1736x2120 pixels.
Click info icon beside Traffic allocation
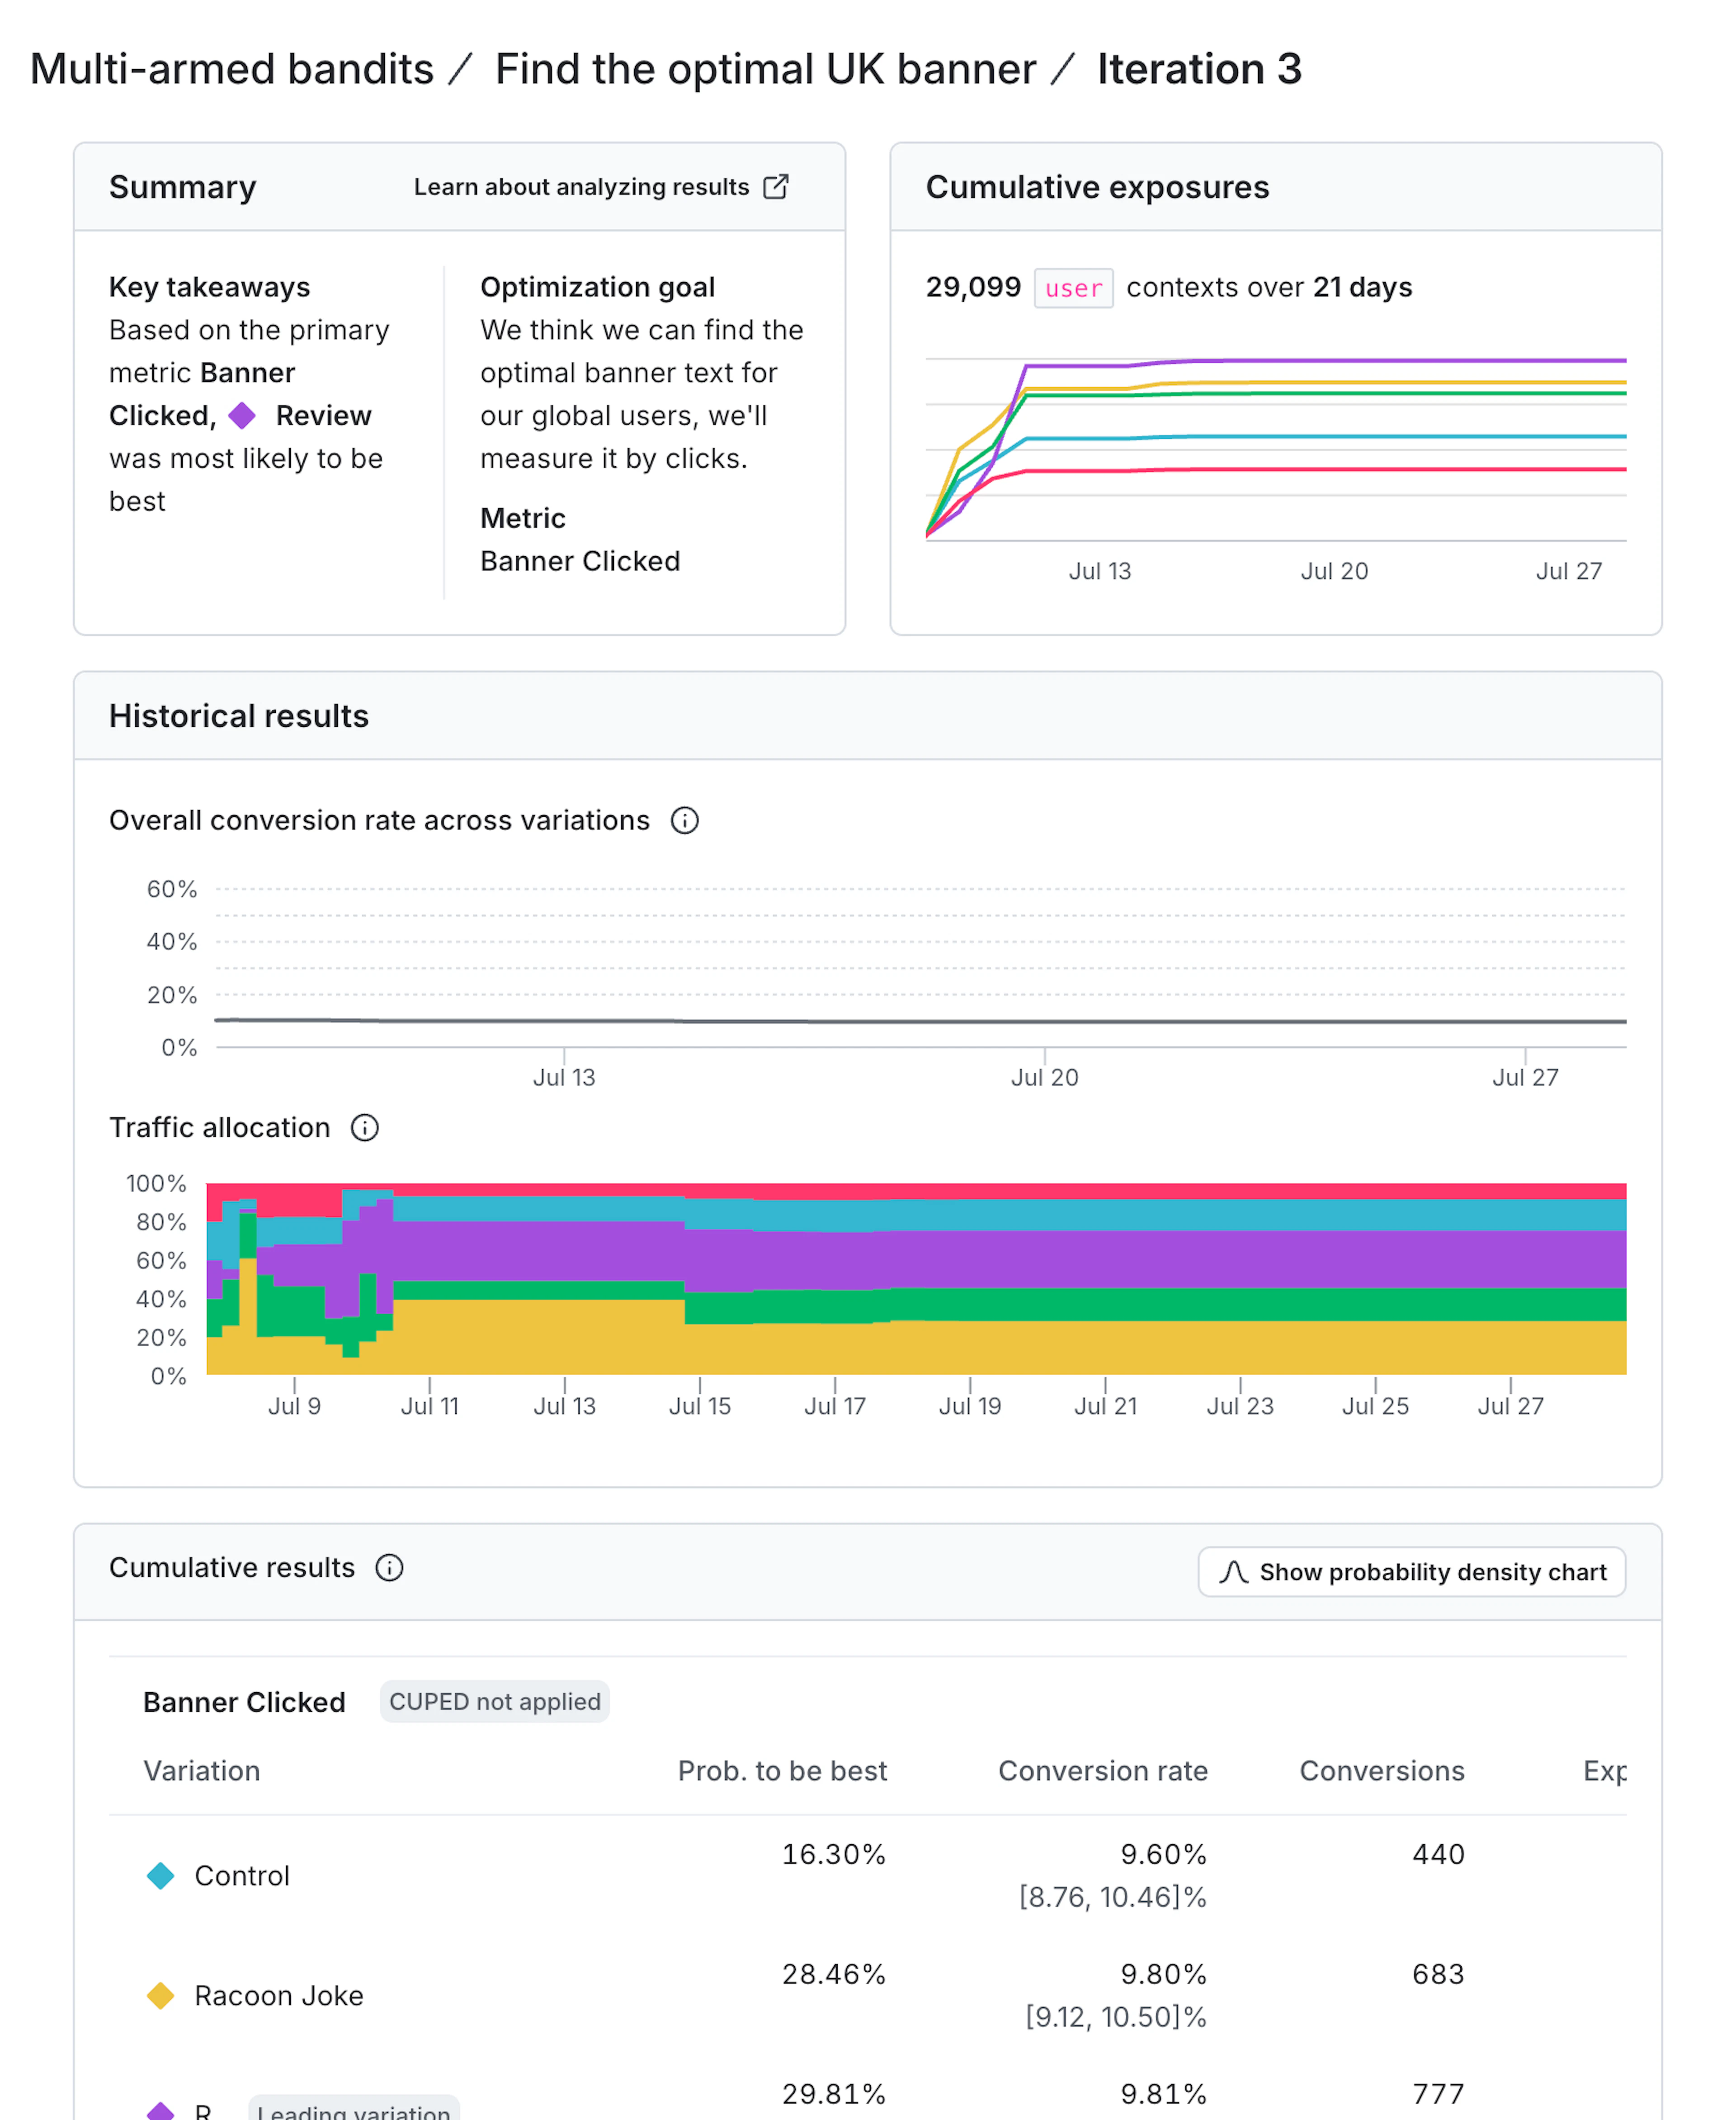pyautogui.click(x=365, y=1127)
